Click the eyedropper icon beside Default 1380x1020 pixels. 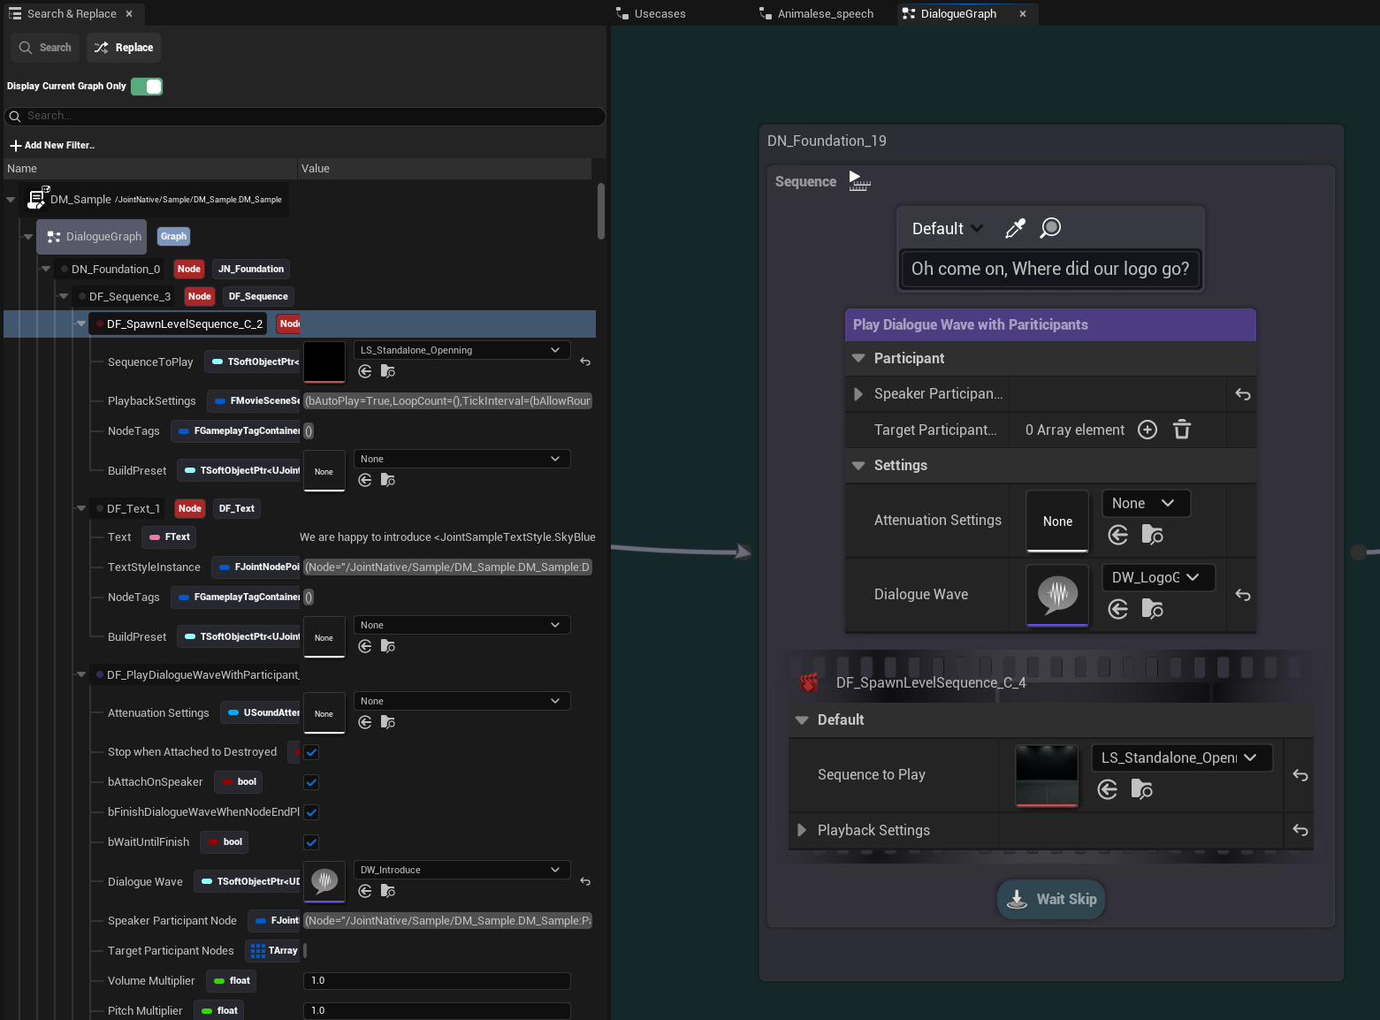click(1015, 229)
